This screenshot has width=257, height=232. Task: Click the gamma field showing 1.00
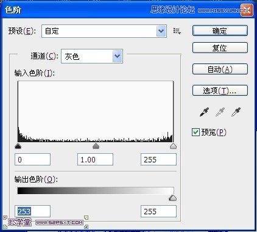[x=95, y=159]
